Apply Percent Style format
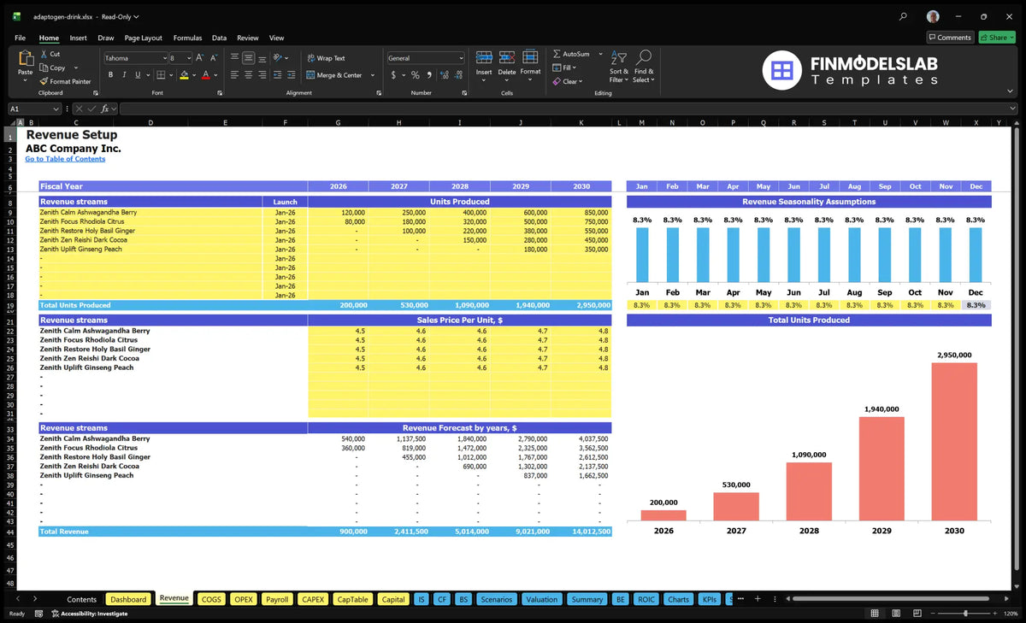Image resolution: width=1026 pixels, height=623 pixels. click(416, 75)
